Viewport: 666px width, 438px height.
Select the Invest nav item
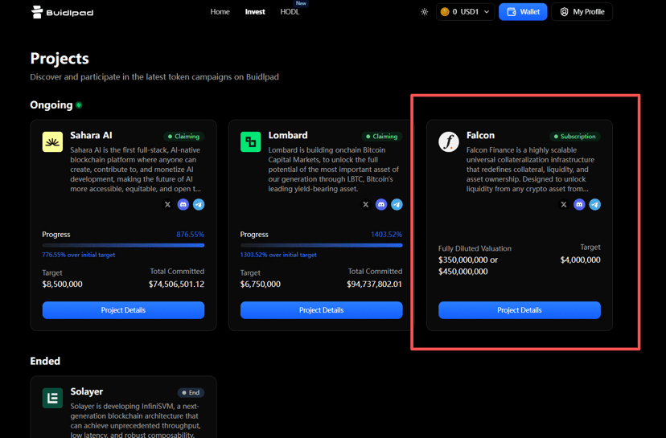pos(255,12)
